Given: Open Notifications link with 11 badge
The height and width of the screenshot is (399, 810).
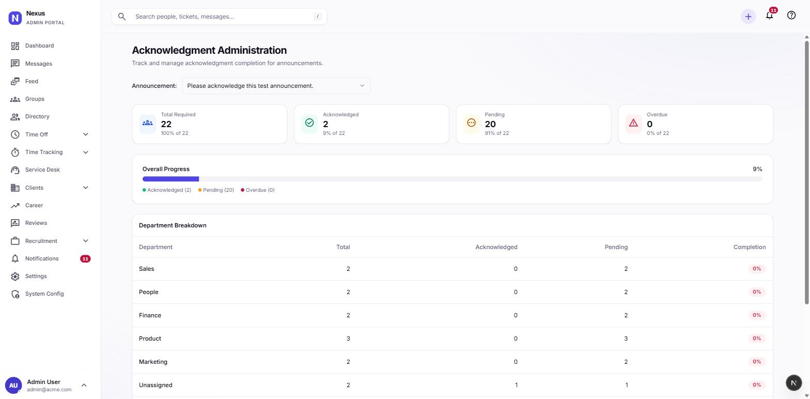Looking at the screenshot, I should [x=50, y=258].
